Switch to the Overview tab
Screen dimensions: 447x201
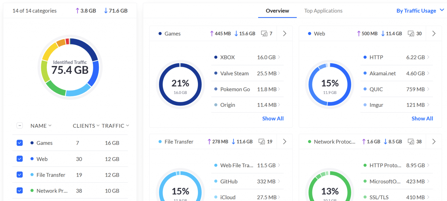click(277, 11)
